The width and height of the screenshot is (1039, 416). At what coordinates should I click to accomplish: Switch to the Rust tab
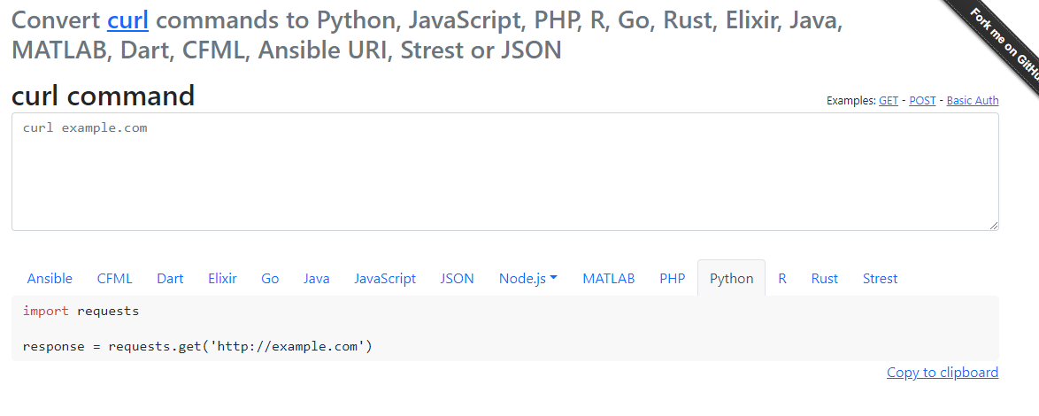[x=824, y=278]
